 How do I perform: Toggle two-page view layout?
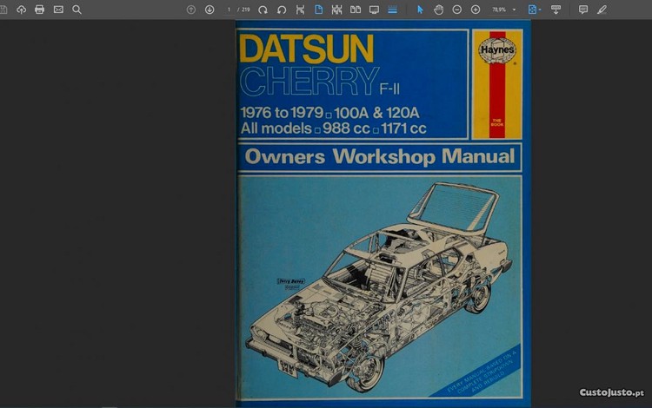click(356, 10)
